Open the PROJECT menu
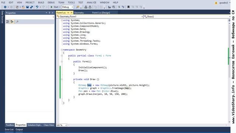236x133 pixels. pos(30,3)
